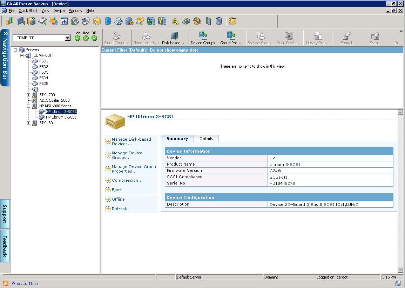Open the Alert Manager warning triangle icon

tap(175, 21)
